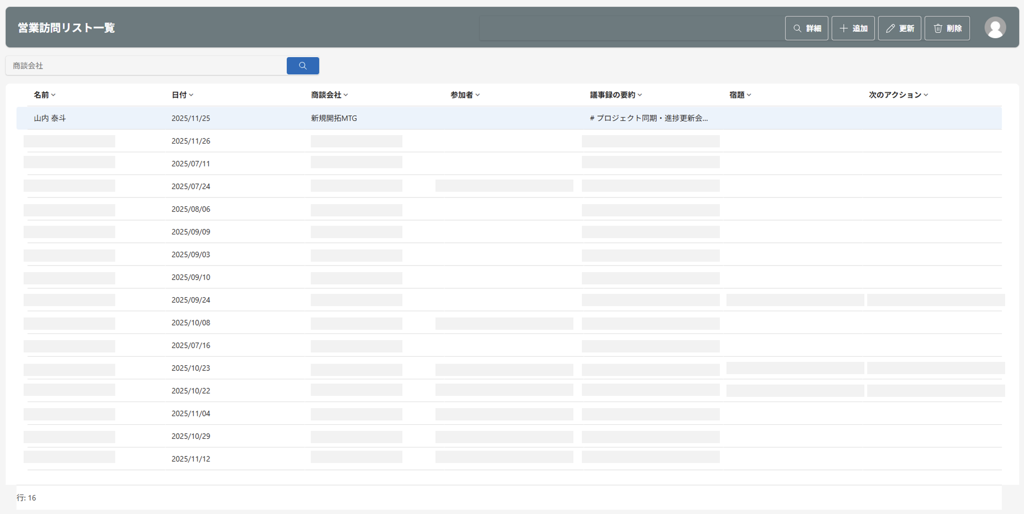Open the 次のアクション column dropdown

click(926, 95)
